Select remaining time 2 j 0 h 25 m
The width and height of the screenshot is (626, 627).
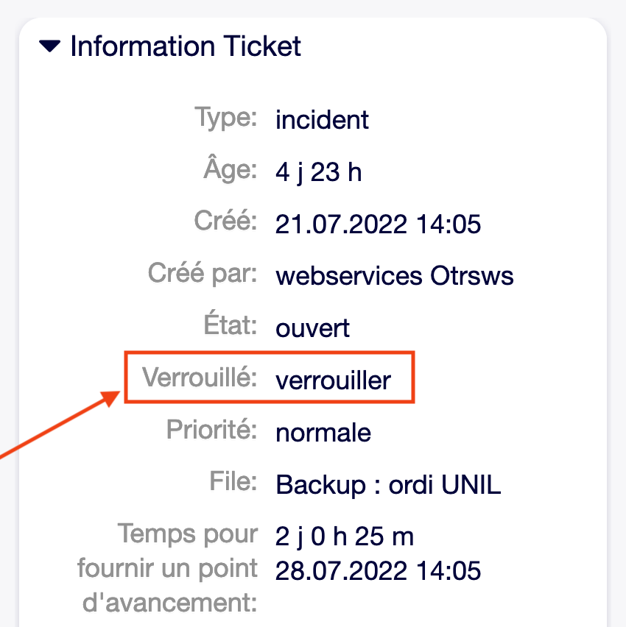click(345, 537)
